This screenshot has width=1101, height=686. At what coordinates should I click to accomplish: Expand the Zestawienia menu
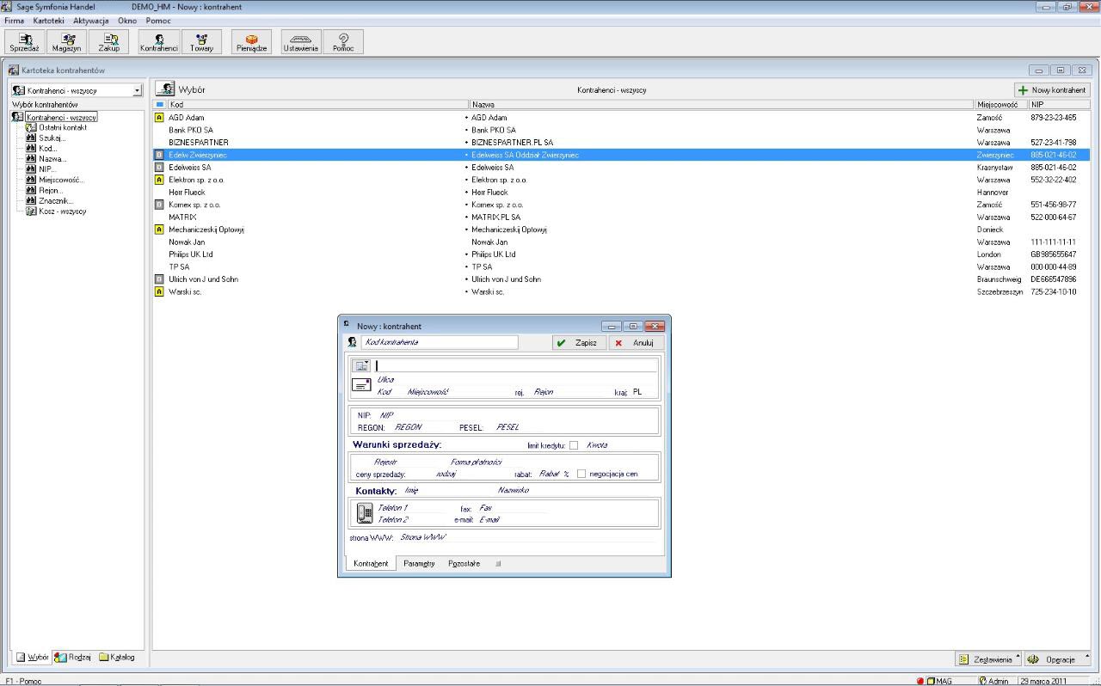coord(990,658)
